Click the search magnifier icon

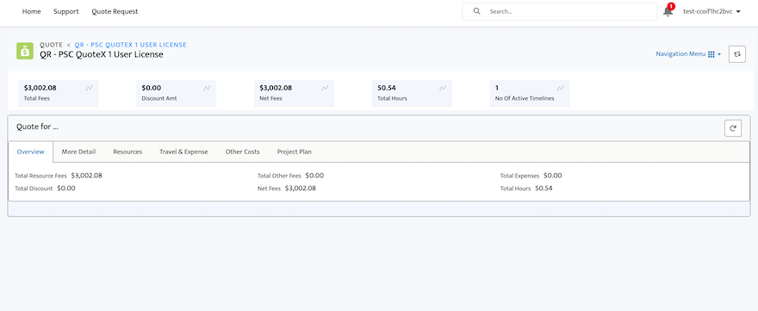tap(476, 11)
